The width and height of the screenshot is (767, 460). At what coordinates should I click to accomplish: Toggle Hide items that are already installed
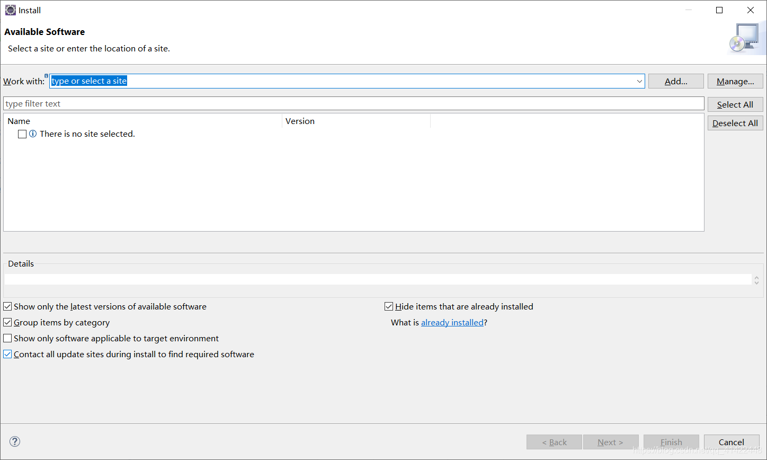click(x=389, y=306)
